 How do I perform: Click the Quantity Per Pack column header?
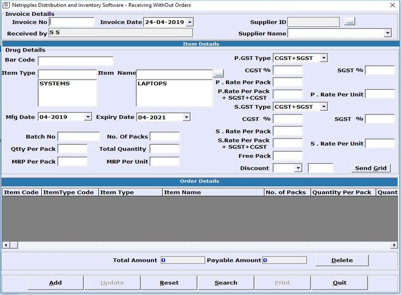tap(343, 192)
